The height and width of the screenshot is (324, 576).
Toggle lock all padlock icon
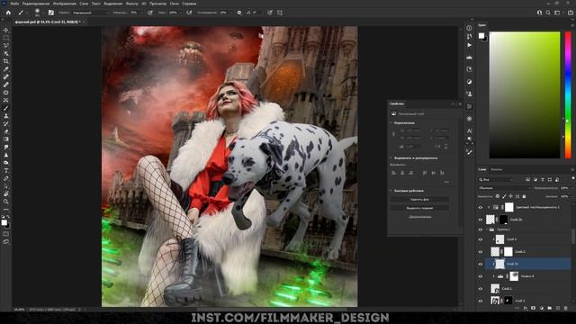pos(524,196)
